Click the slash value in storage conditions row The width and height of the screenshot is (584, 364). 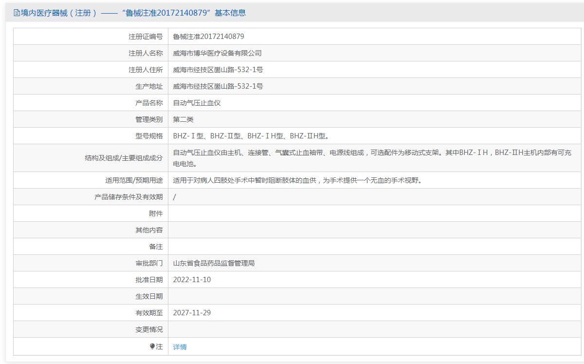174,197
